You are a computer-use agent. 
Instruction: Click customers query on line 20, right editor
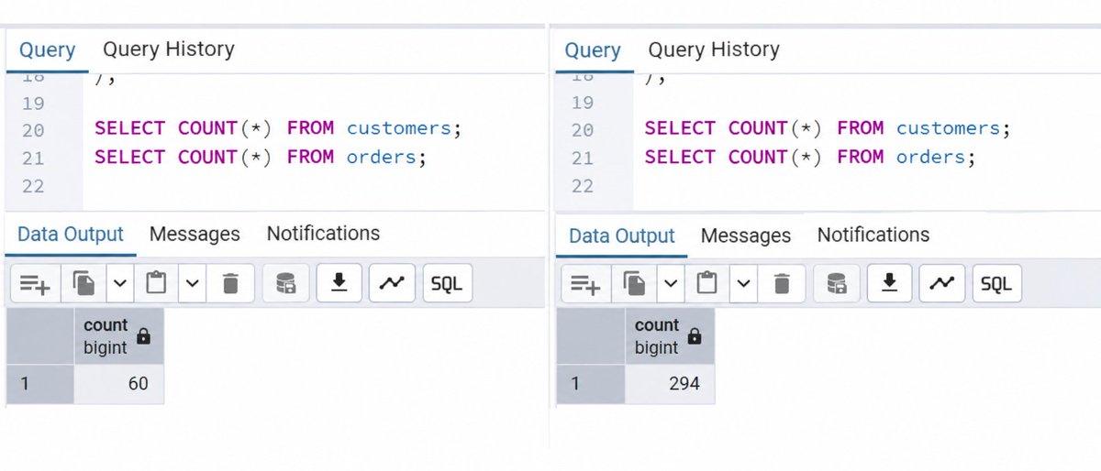click(828, 128)
